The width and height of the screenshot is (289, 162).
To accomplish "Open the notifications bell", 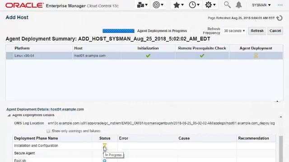I will pyautogui.click(x=239, y=5).
